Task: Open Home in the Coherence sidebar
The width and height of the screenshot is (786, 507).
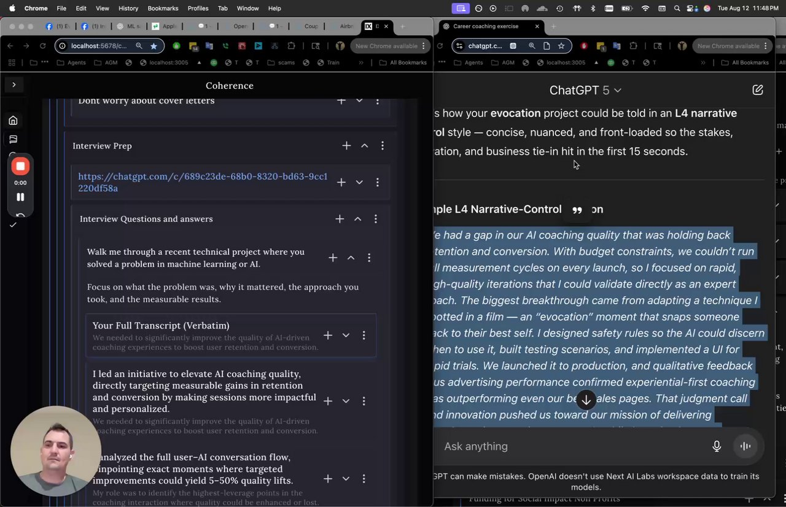Action: [13, 120]
